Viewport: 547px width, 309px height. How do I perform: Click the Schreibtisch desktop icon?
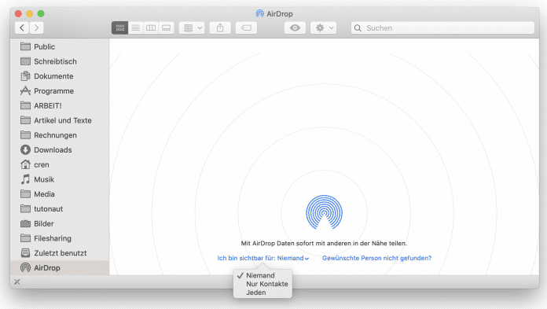[25, 61]
